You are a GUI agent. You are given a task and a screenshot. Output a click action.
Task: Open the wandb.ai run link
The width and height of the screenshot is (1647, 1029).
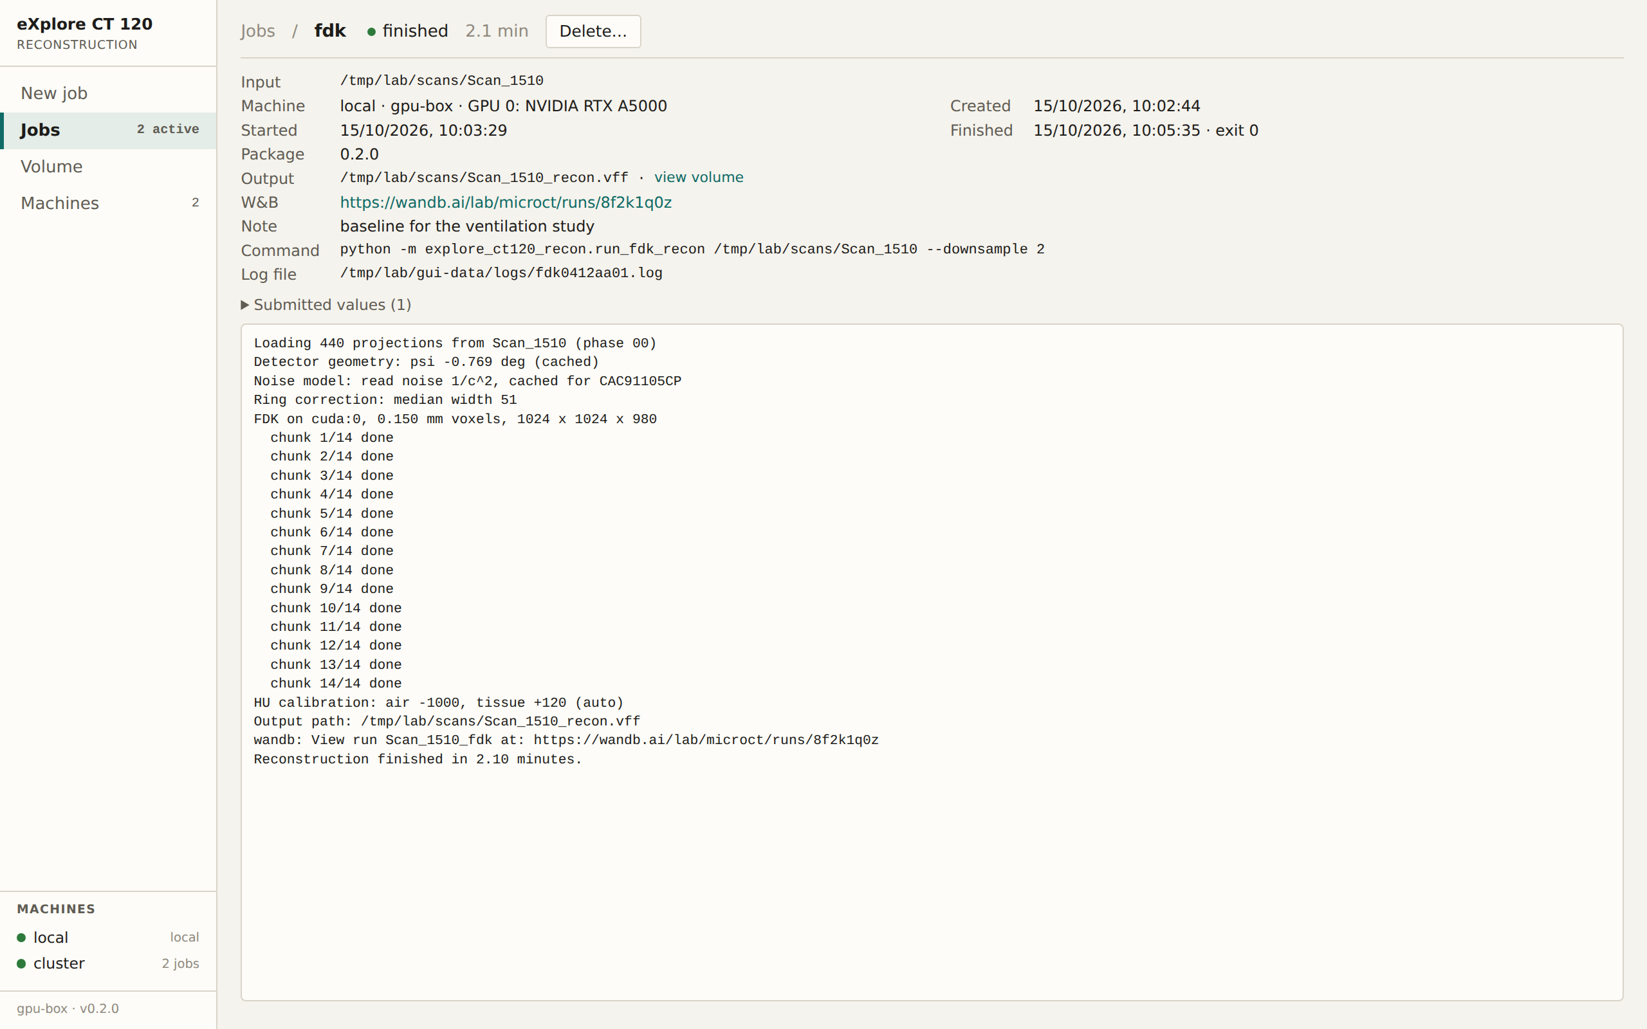point(506,203)
